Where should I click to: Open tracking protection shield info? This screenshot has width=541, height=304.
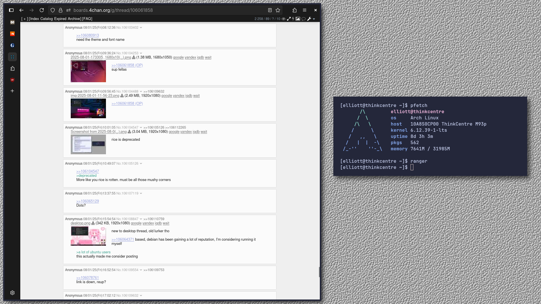tap(53, 10)
